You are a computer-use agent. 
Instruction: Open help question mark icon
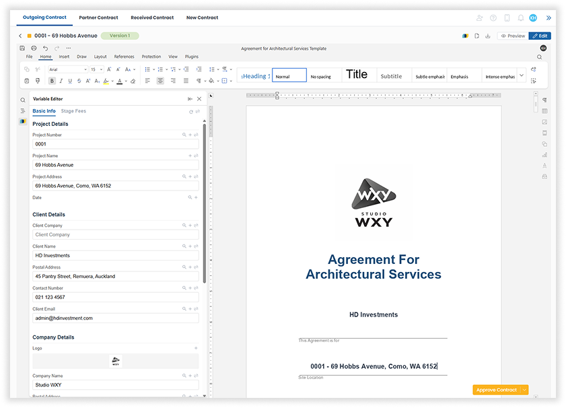click(x=493, y=18)
